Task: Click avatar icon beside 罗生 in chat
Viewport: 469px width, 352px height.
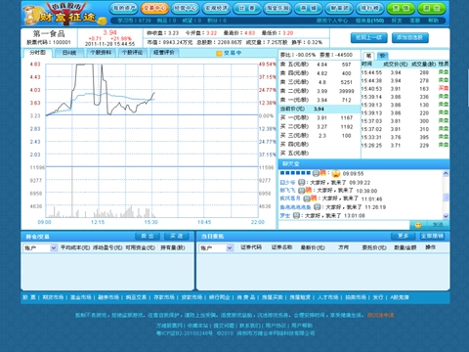Action: 296,215
